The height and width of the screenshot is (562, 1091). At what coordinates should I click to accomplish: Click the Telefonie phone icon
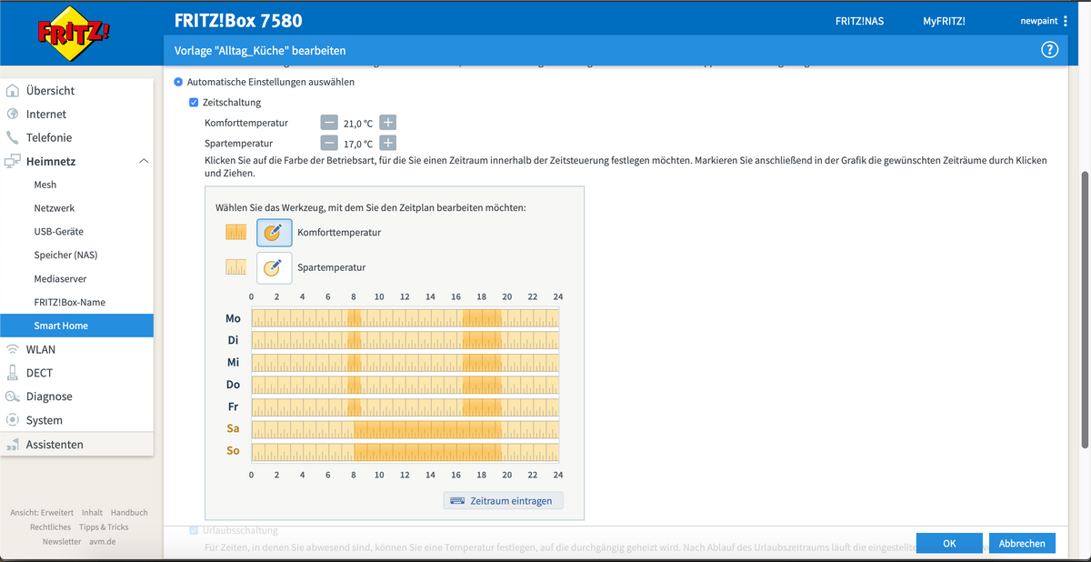(x=13, y=138)
